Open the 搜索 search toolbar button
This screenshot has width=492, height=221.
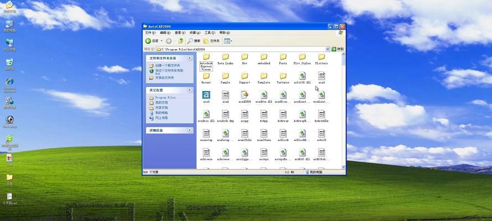coord(194,41)
